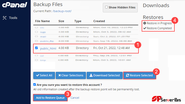This screenshot has width=185, height=104.
Task: Click the download icon in Download Selected
Action: [x=91, y=75]
